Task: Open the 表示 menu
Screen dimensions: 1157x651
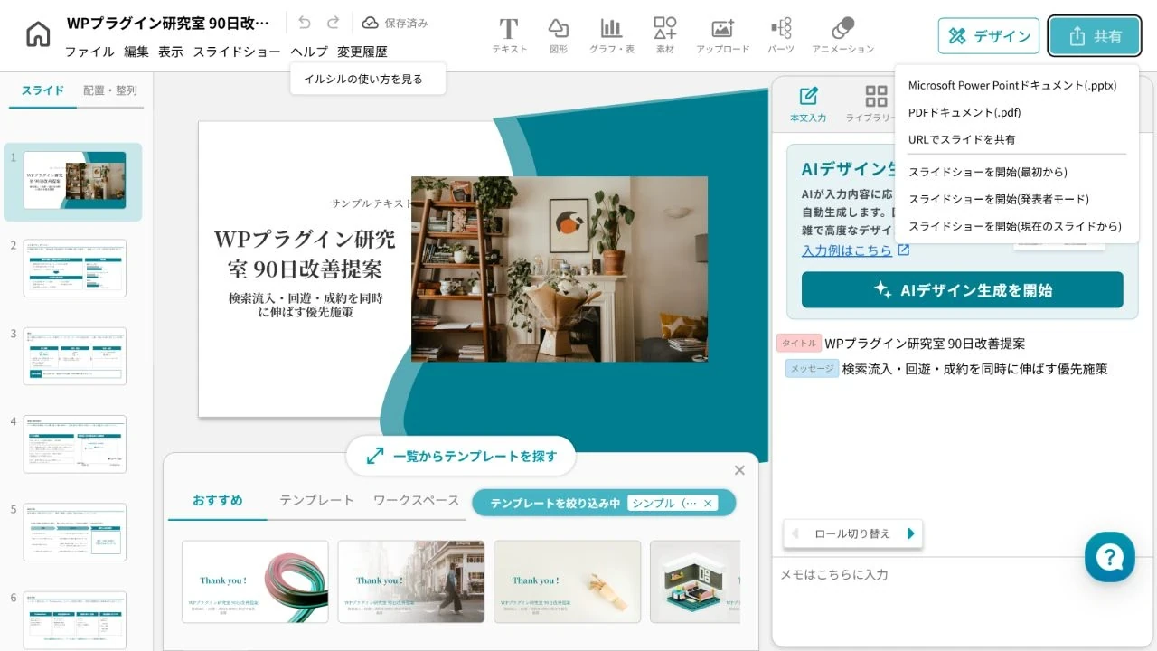Action: [x=171, y=52]
